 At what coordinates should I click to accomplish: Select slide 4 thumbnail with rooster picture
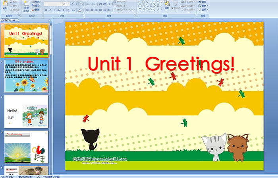click(26, 147)
